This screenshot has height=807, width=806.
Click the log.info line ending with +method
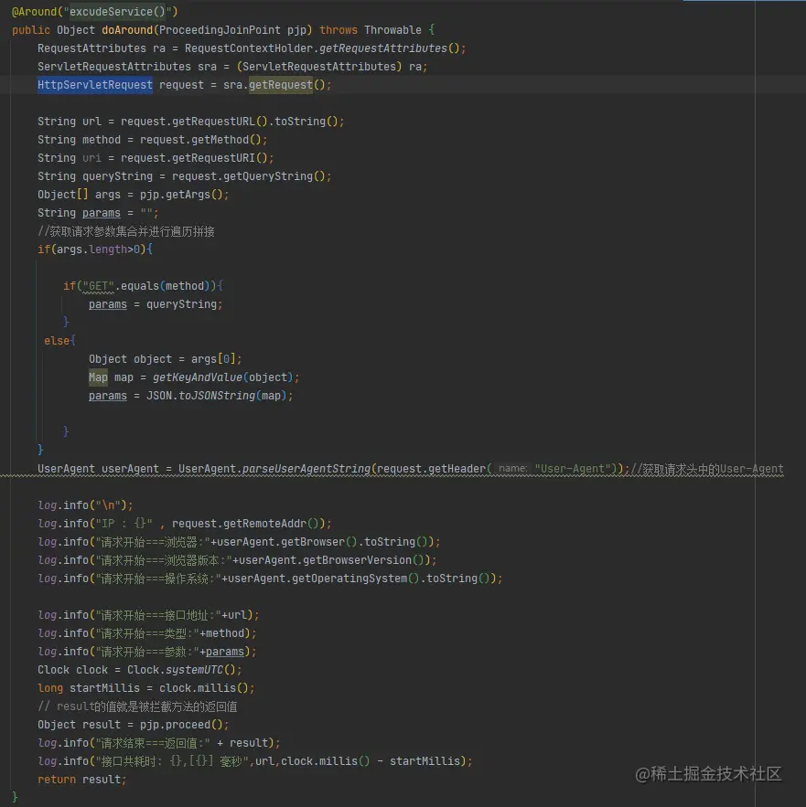tap(146, 633)
